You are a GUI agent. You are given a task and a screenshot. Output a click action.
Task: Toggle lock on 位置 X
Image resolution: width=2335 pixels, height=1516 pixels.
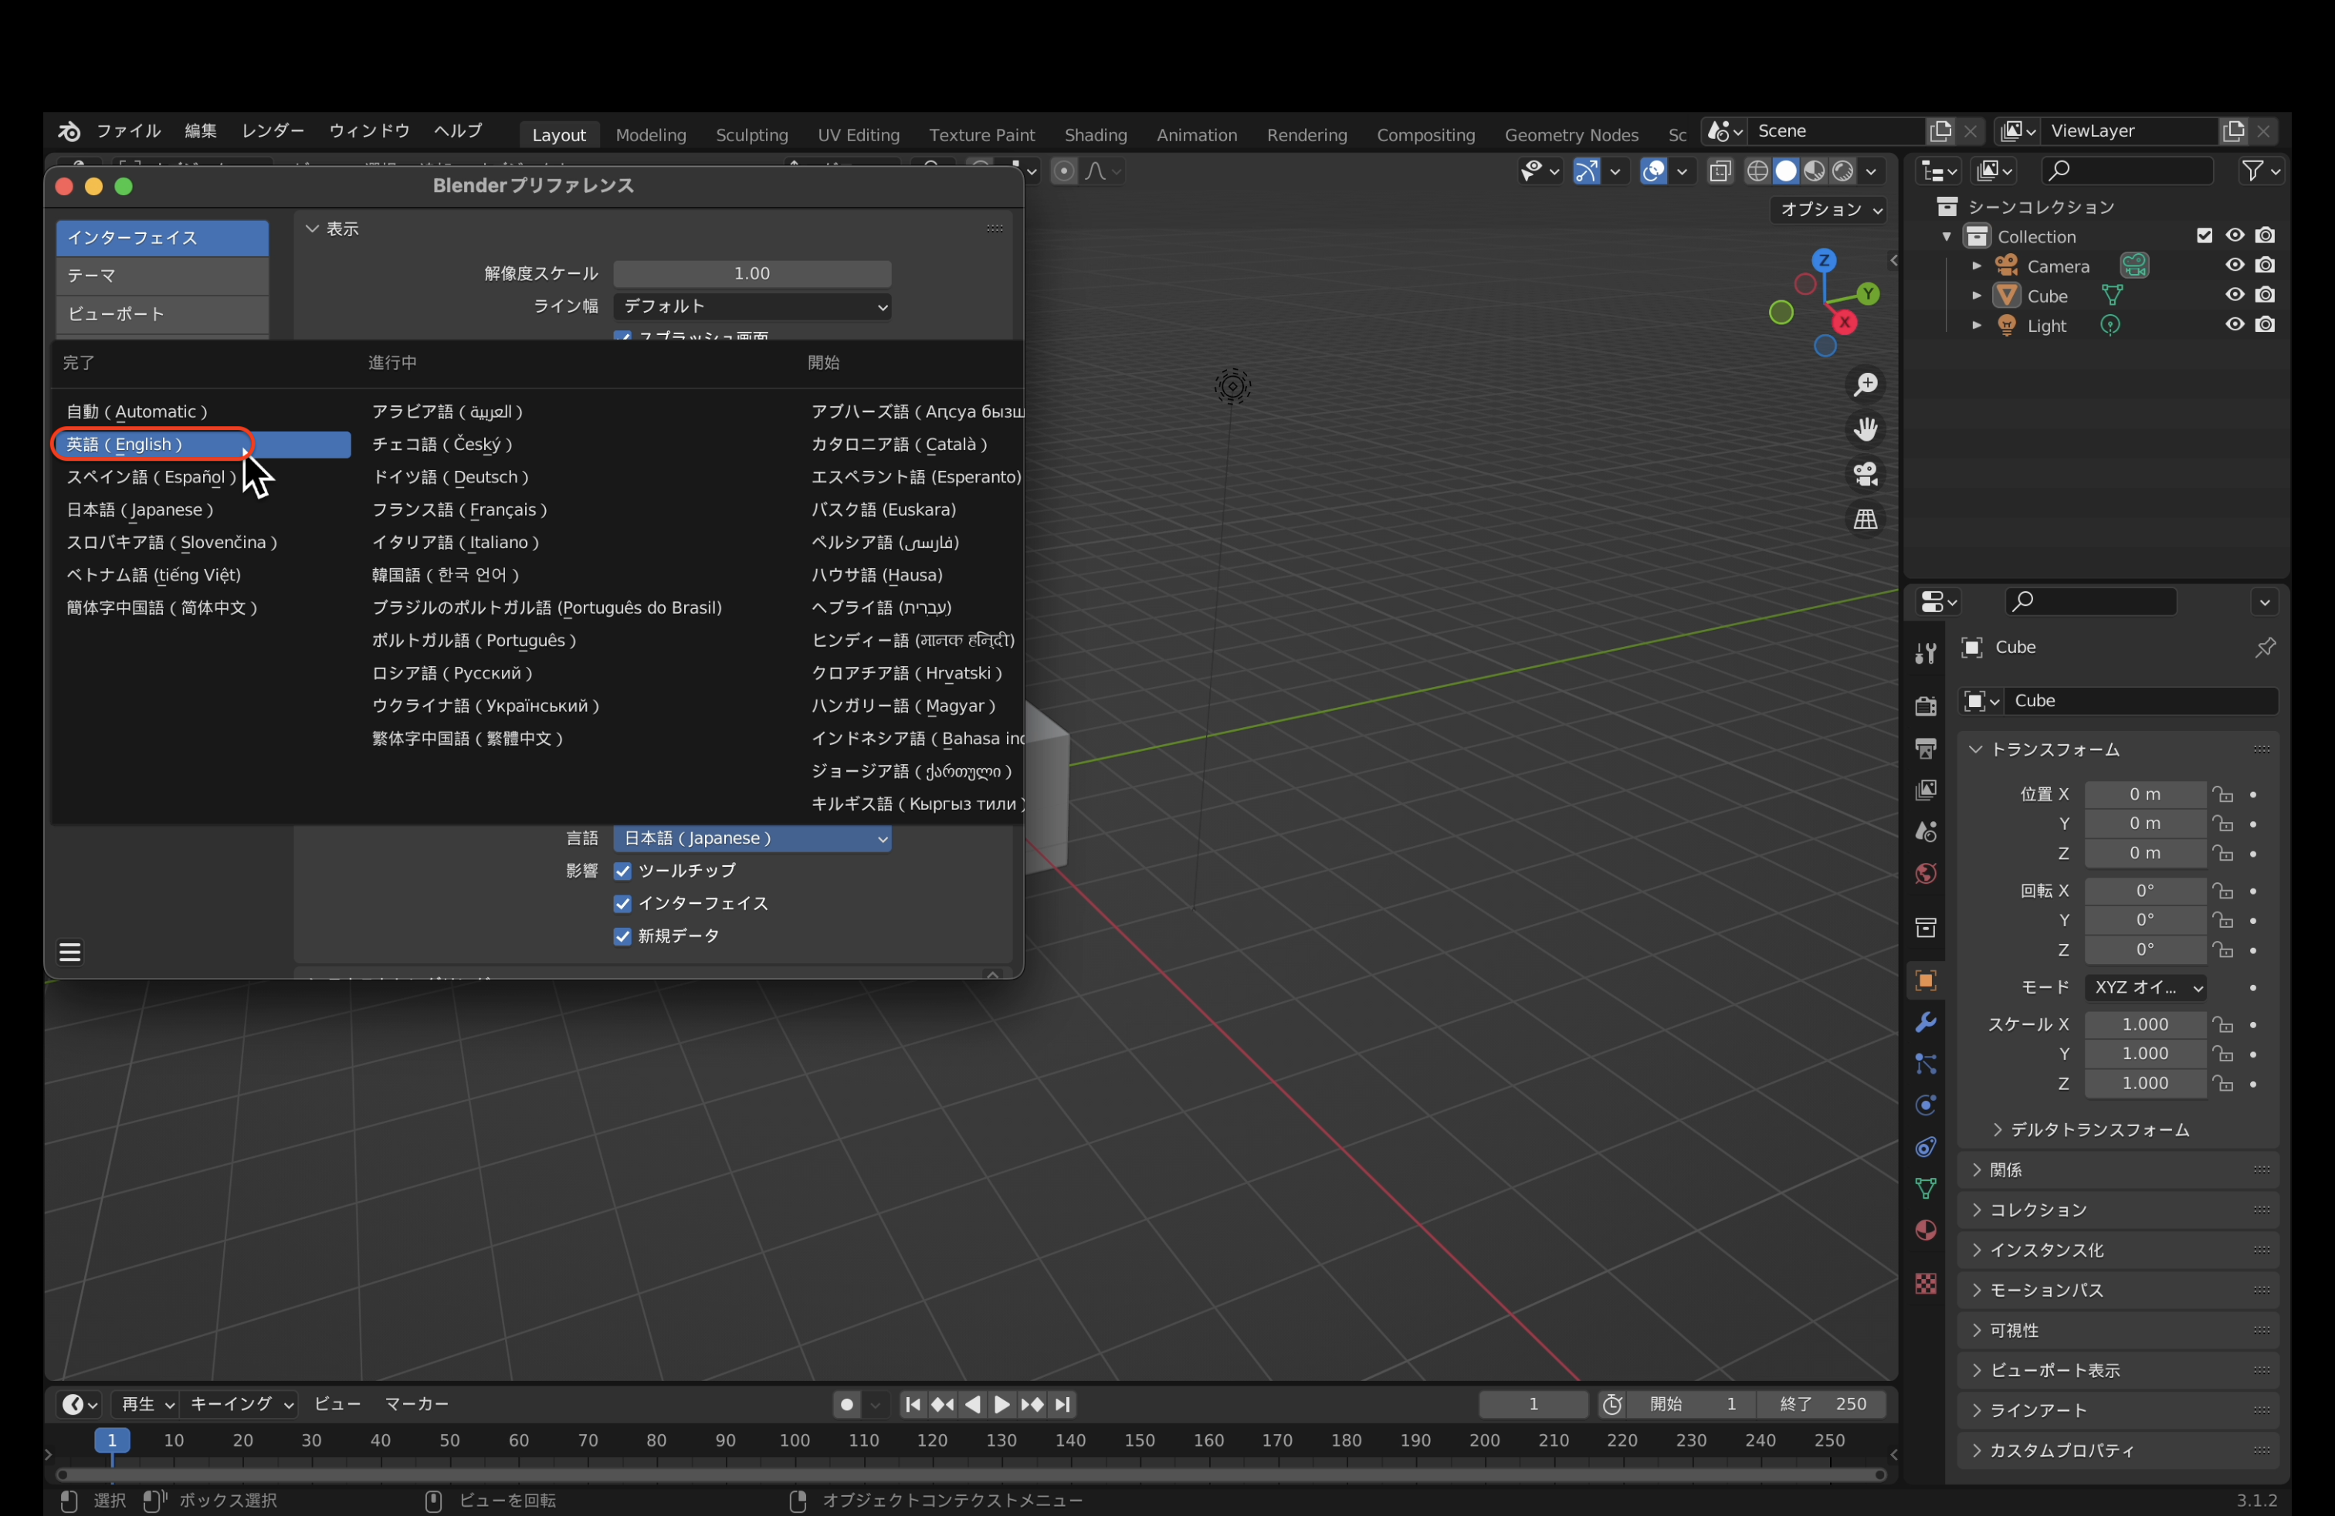2222,794
